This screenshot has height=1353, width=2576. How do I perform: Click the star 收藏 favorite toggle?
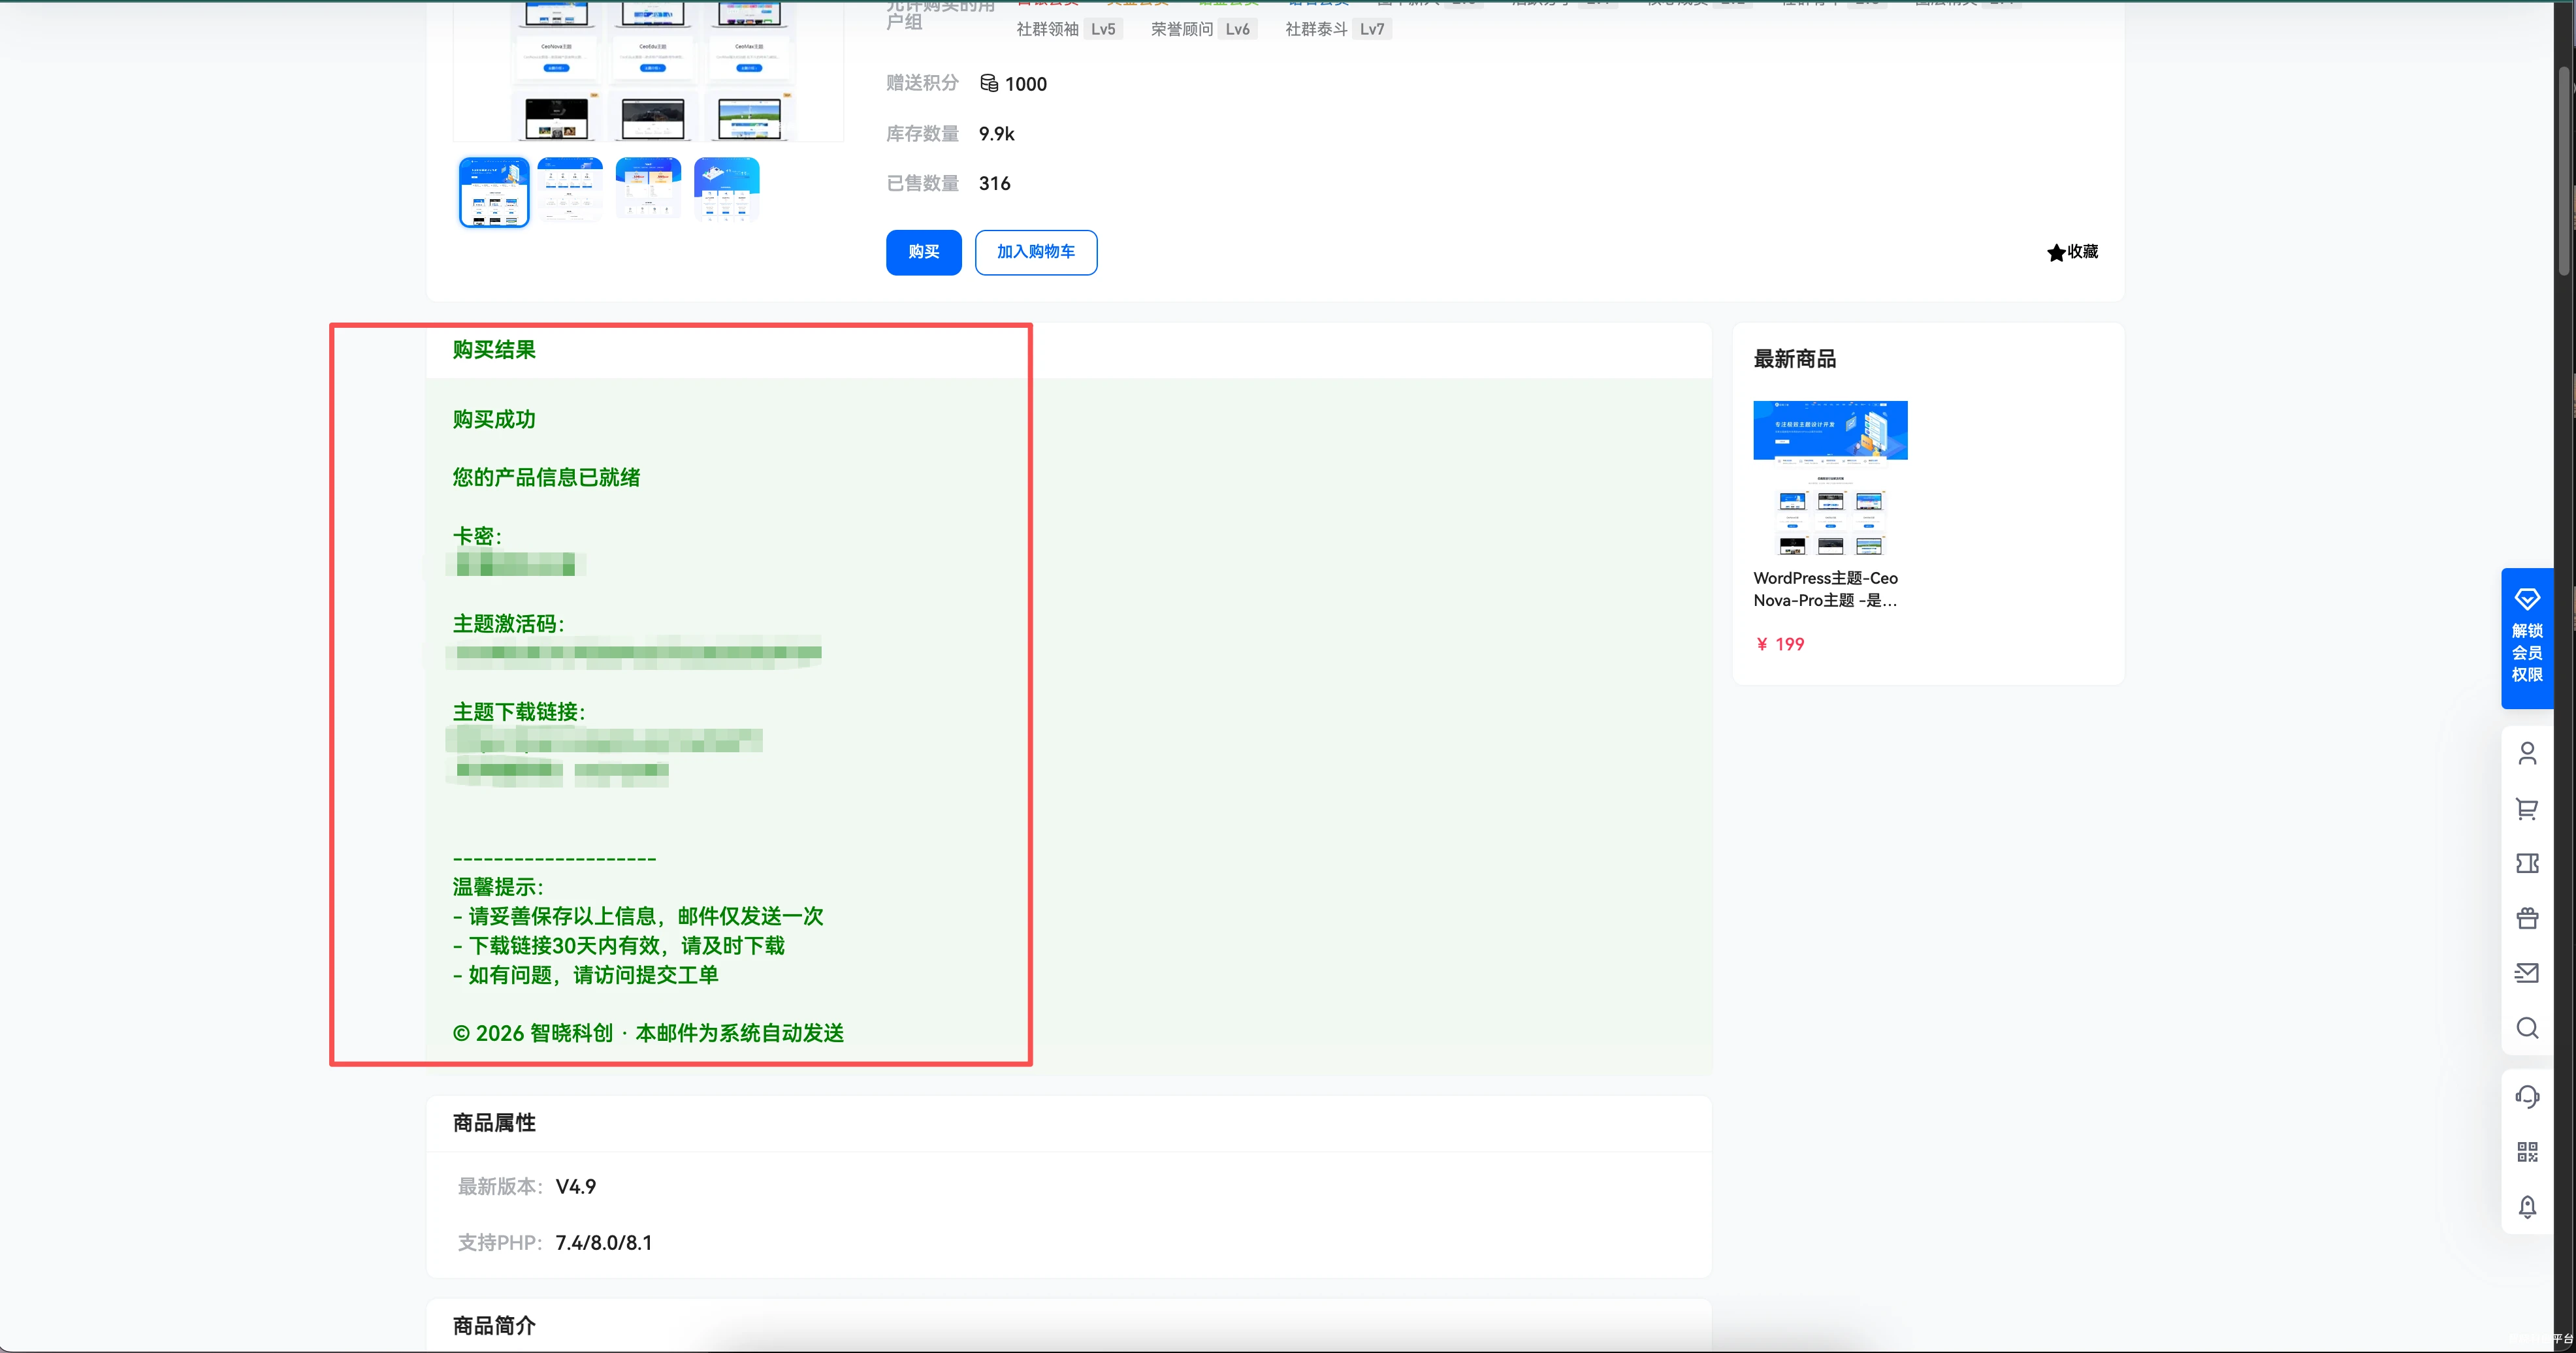pos(2072,252)
